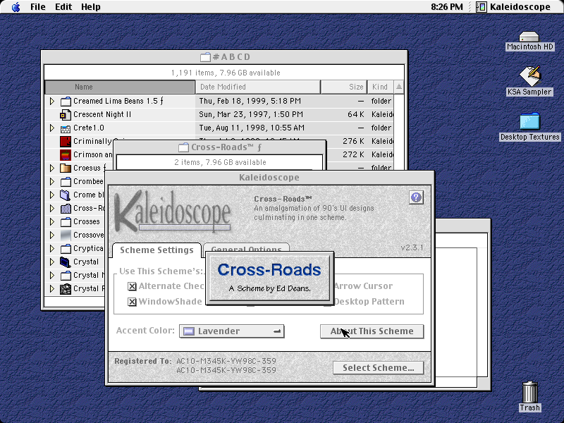Select the Creamed Lima Beans folder icon
The width and height of the screenshot is (564, 423).
click(66, 101)
